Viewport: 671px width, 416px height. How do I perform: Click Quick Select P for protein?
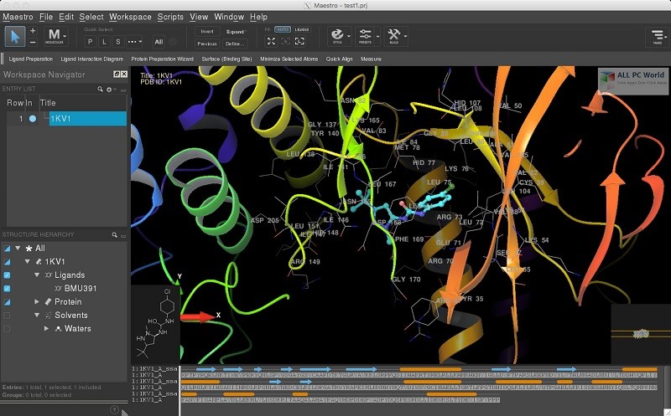(90, 41)
